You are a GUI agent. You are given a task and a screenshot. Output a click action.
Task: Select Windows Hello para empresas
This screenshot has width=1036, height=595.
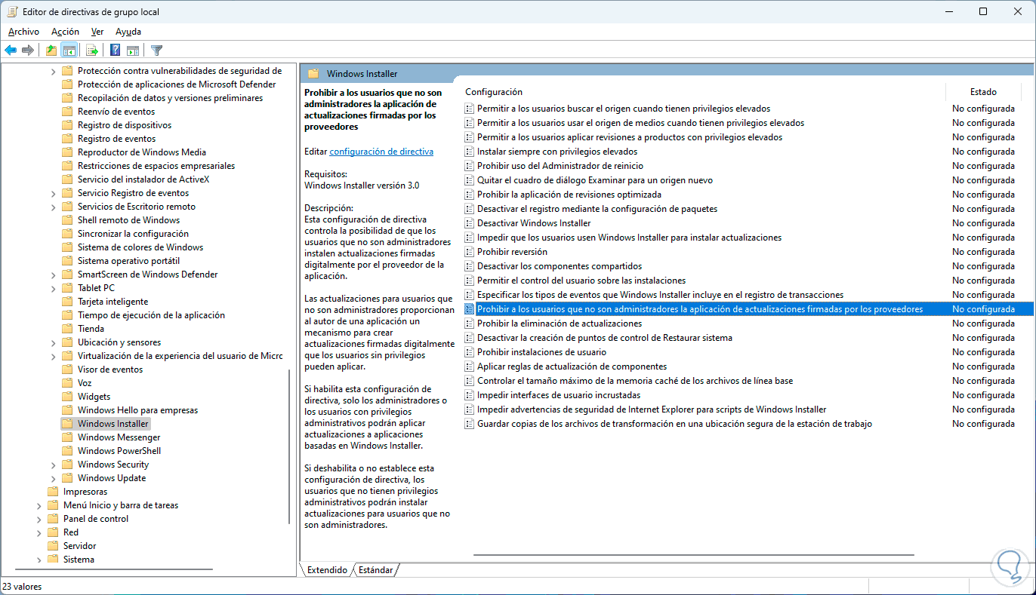[137, 410]
